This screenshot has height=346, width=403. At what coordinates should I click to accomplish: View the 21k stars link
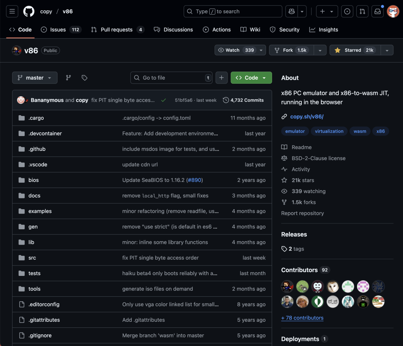(298, 180)
